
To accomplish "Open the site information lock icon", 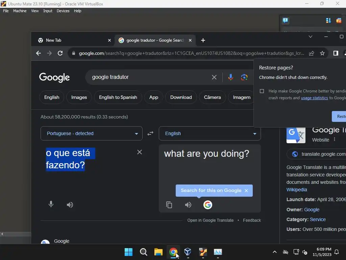I will [74, 53].
